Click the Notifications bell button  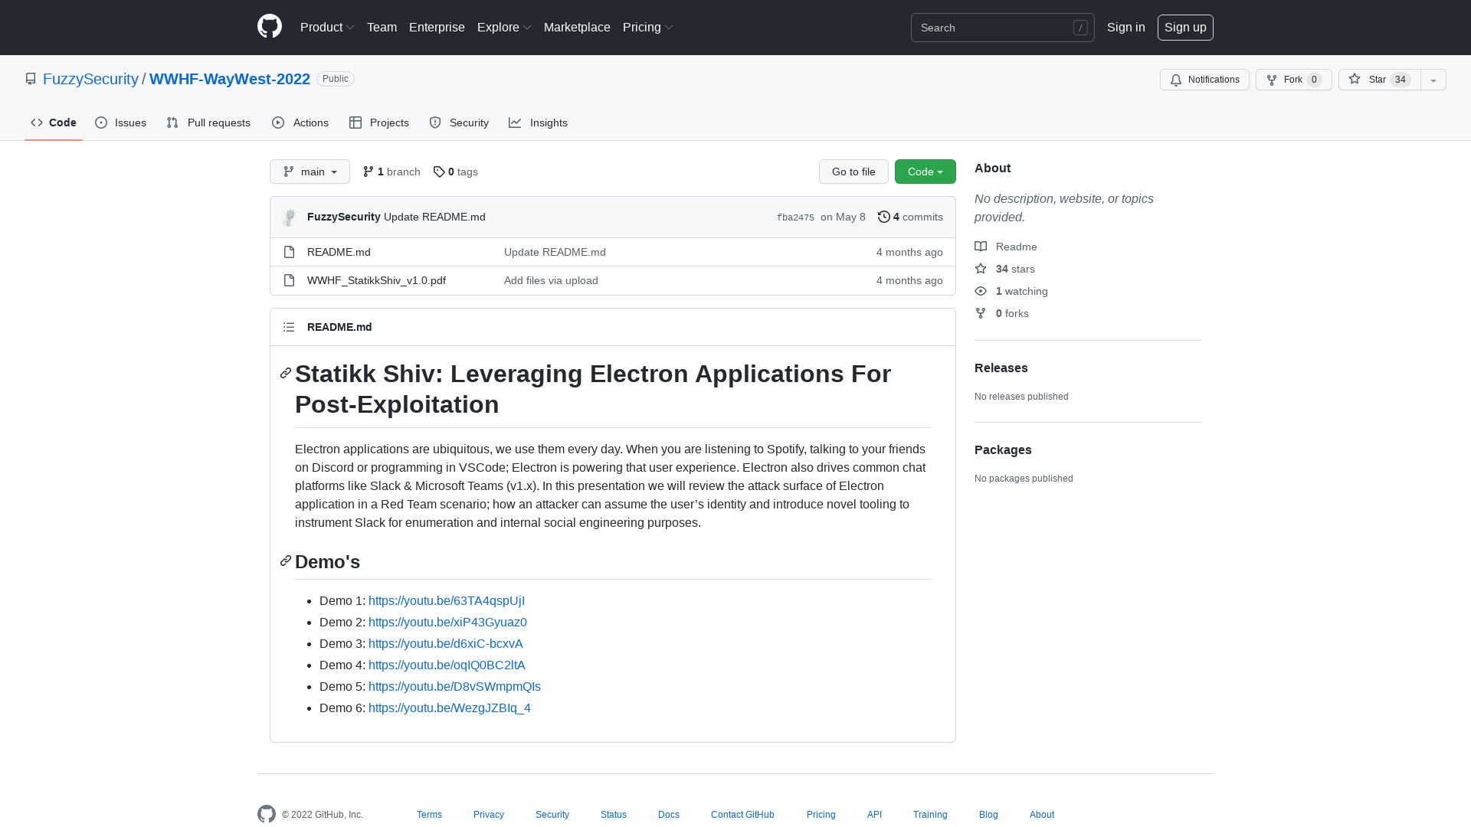1204,80
